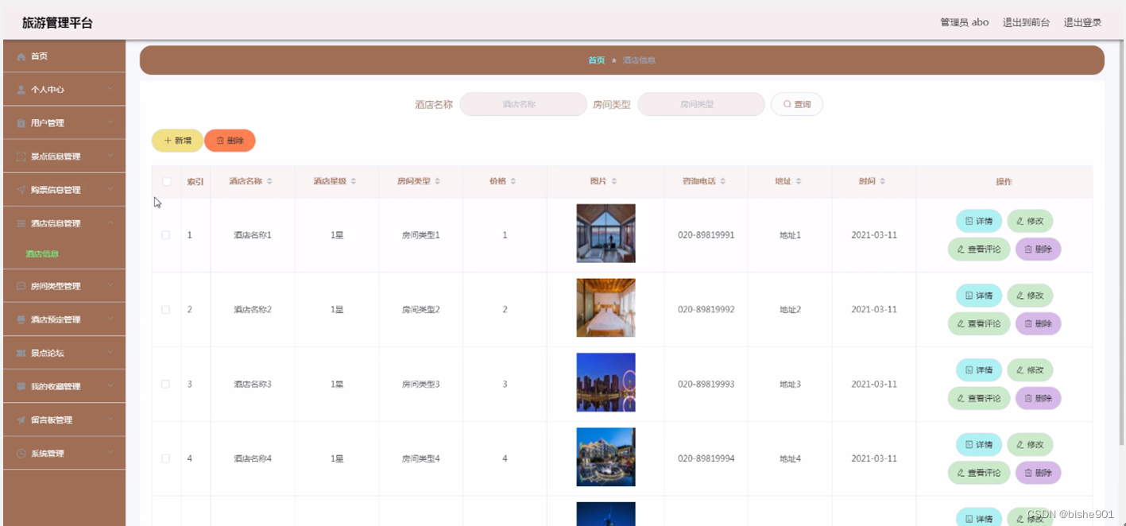Click 修改 button for row 酒店名称1

pyautogui.click(x=1030, y=221)
